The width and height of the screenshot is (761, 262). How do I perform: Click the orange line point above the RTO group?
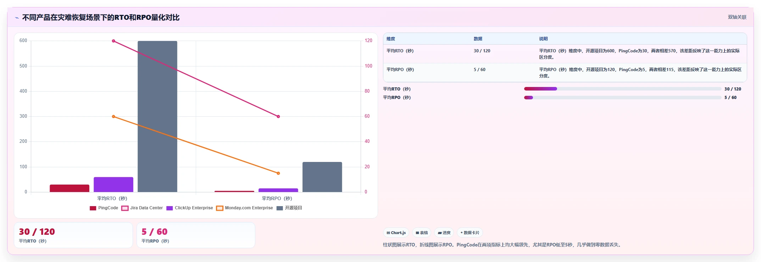click(x=113, y=116)
